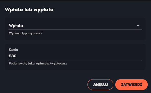
Task: Toggle the small triangle in the type selector
Action: coord(138,26)
